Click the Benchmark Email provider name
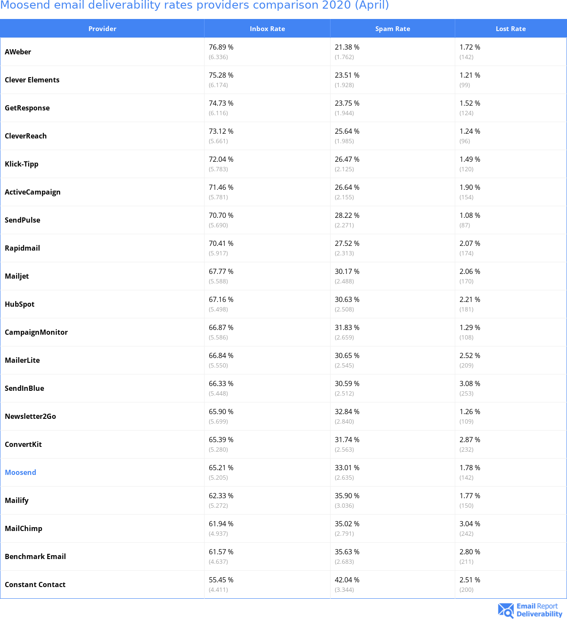 point(35,556)
